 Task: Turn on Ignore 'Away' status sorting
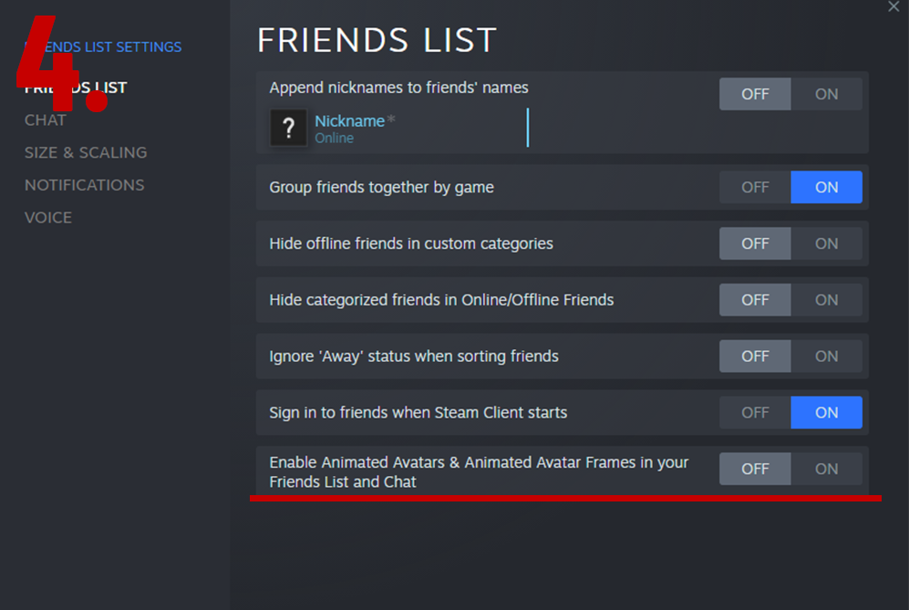tap(826, 357)
